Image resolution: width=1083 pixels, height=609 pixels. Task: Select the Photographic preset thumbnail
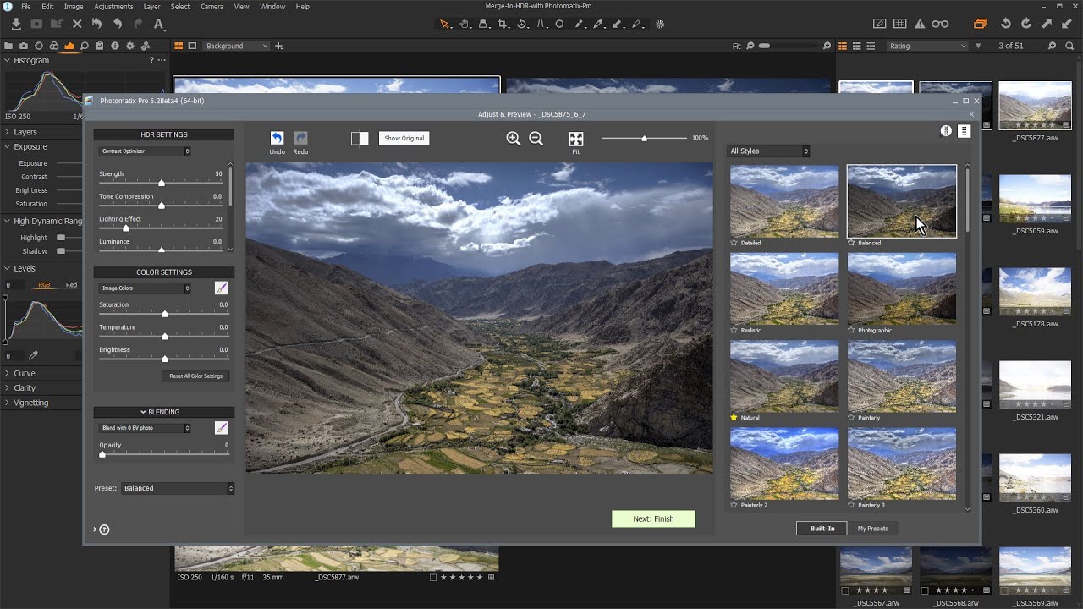coord(902,288)
